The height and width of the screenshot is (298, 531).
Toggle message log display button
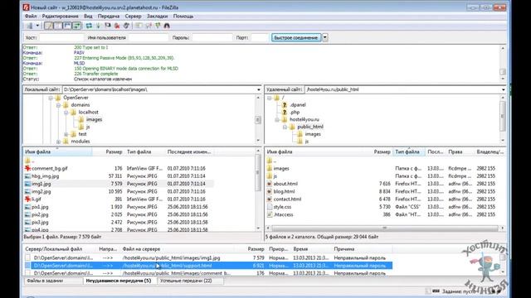(49, 26)
